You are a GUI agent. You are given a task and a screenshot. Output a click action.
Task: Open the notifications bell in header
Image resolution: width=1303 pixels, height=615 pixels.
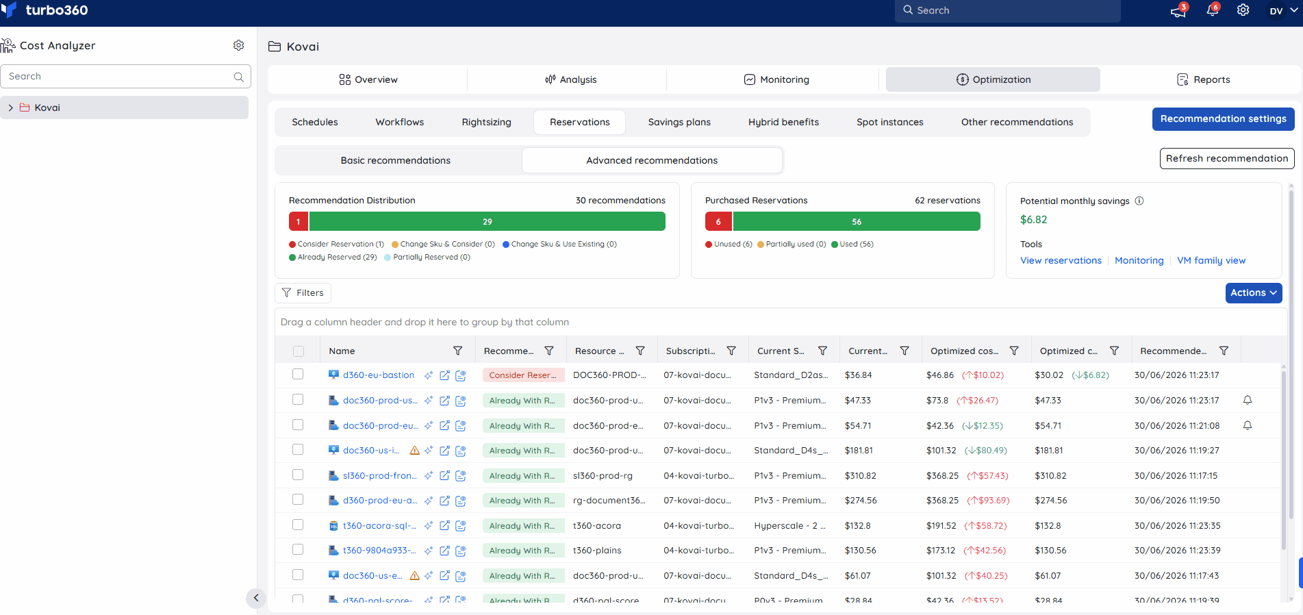tap(1212, 10)
